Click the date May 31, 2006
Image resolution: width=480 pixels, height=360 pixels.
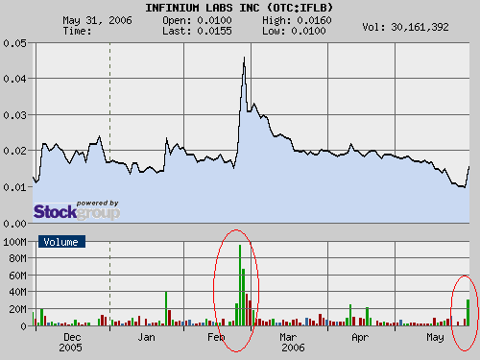[x=97, y=20]
